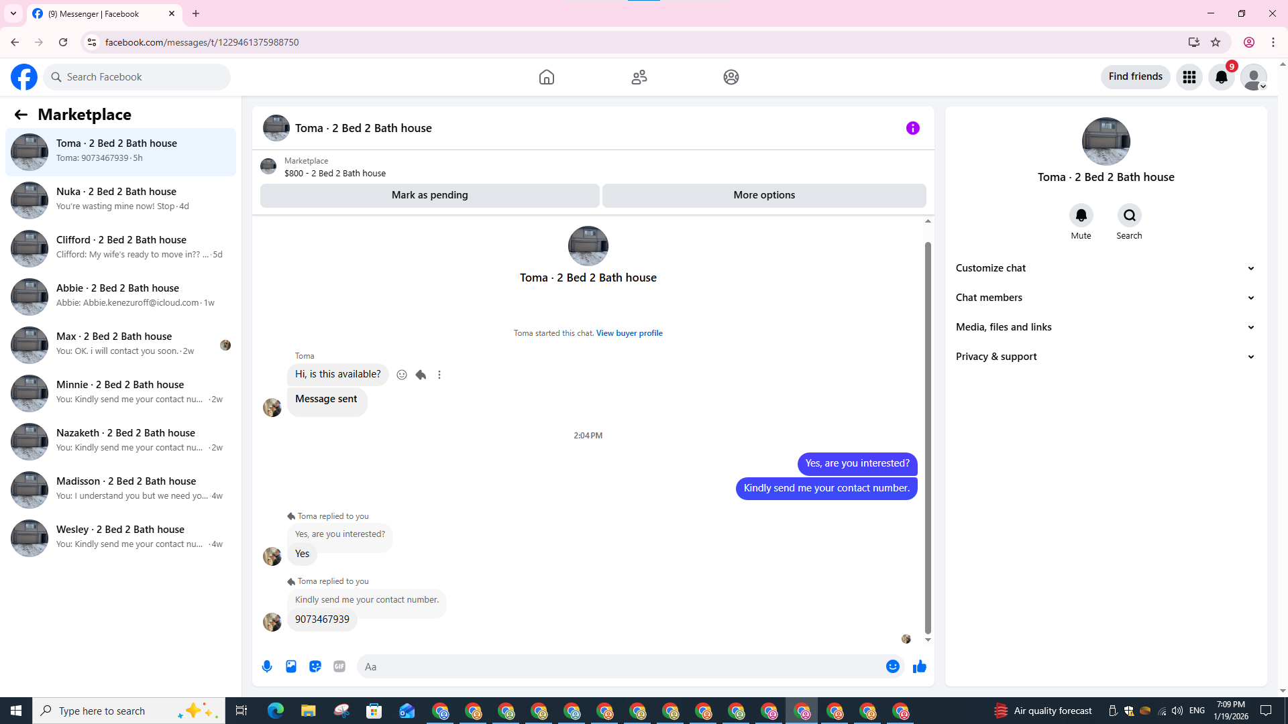1288x724 pixels.
Task: Open the emoji picker in message box
Action: click(x=892, y=666)
